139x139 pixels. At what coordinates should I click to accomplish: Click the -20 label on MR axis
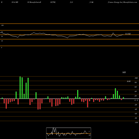(136, 105)
